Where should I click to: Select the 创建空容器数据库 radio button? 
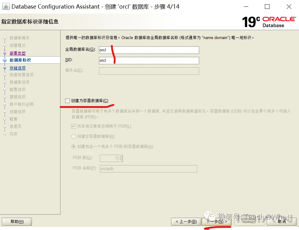pos(74,136)
